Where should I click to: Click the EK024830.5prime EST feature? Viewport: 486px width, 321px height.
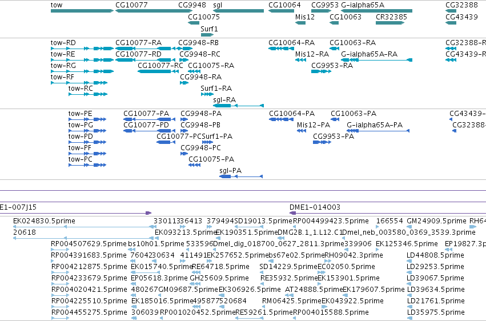[83, 227]
